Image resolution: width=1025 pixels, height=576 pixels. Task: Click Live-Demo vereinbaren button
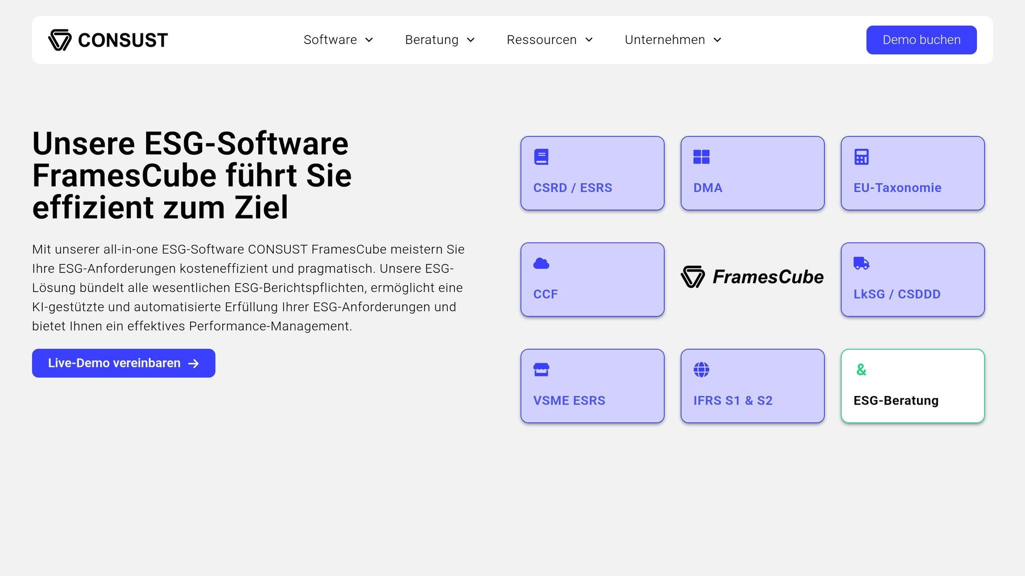point(114,363)
